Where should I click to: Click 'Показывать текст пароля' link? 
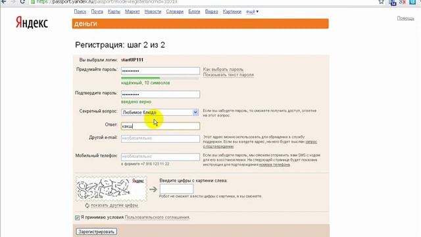[228, 74]
